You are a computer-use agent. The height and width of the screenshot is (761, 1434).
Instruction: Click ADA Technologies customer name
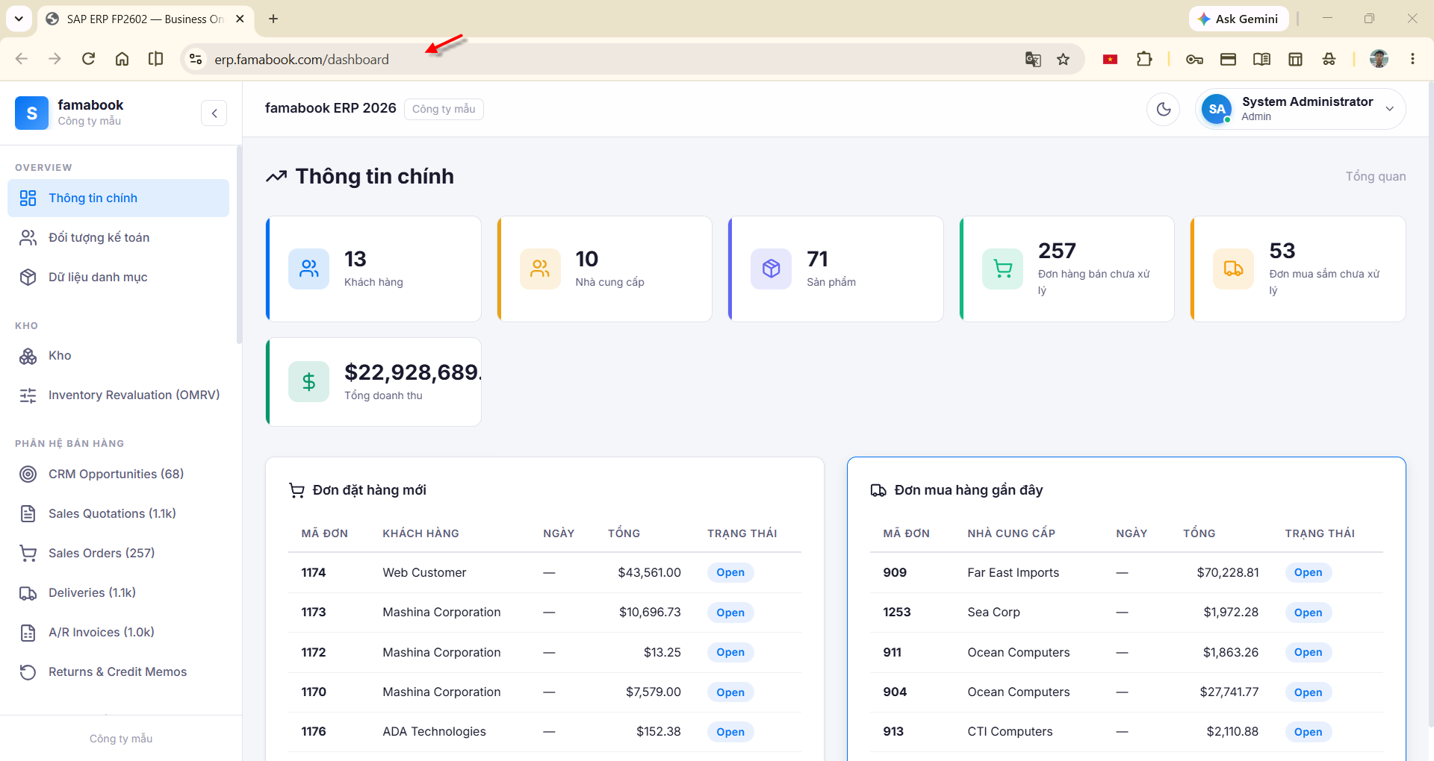(x=434, y=732)
